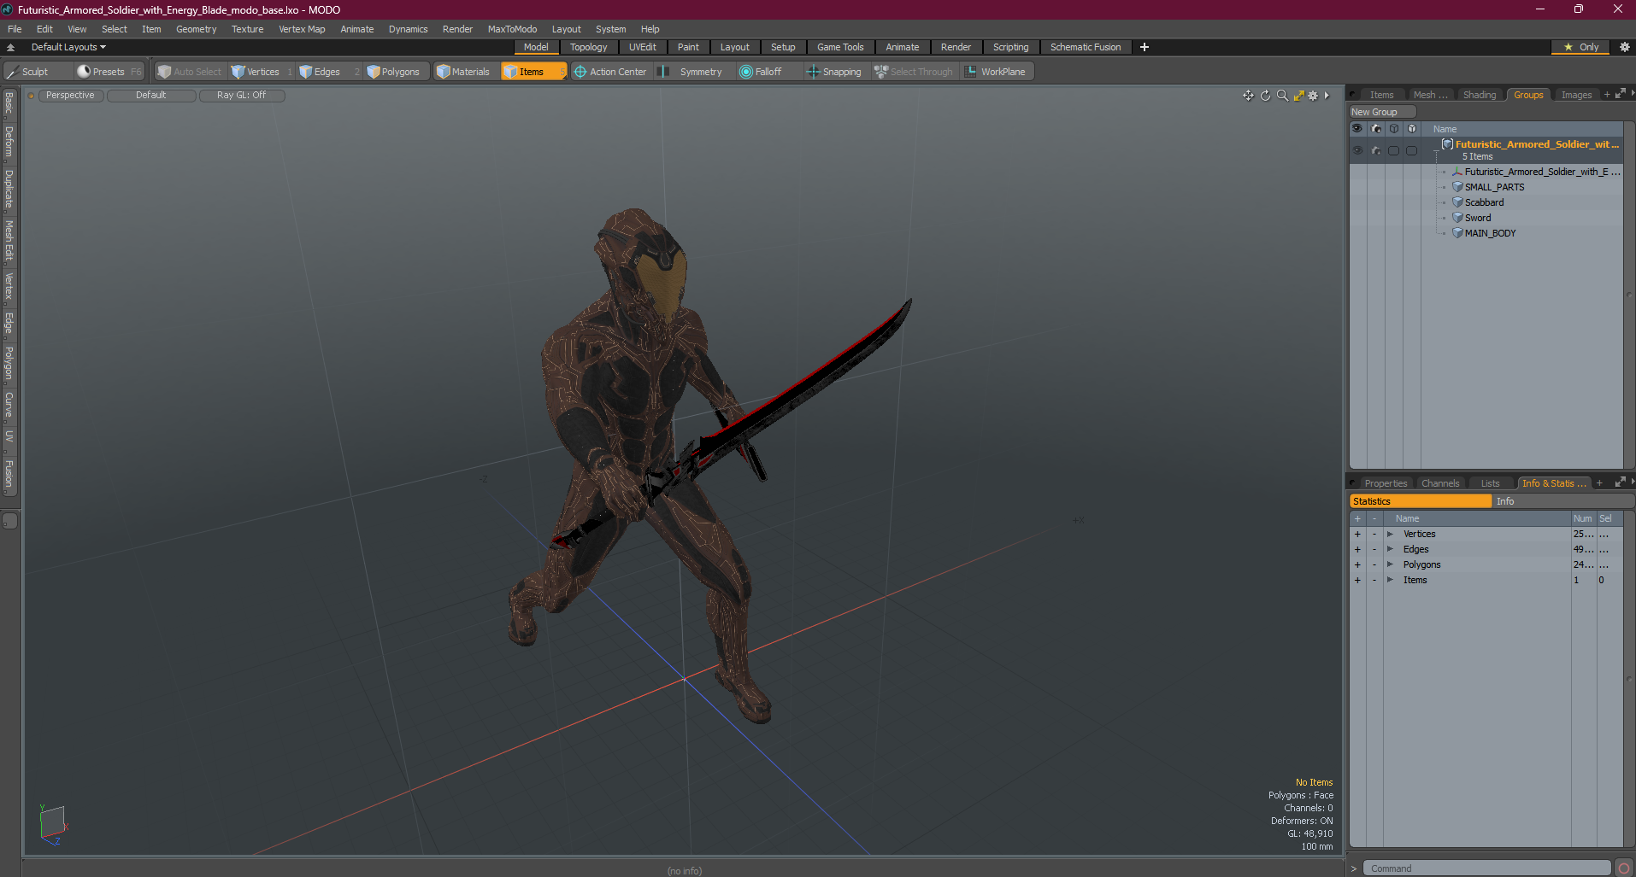Click the Scabbard mesh icon
This screenshot has width=1636, height=877.
(1457, 202)
